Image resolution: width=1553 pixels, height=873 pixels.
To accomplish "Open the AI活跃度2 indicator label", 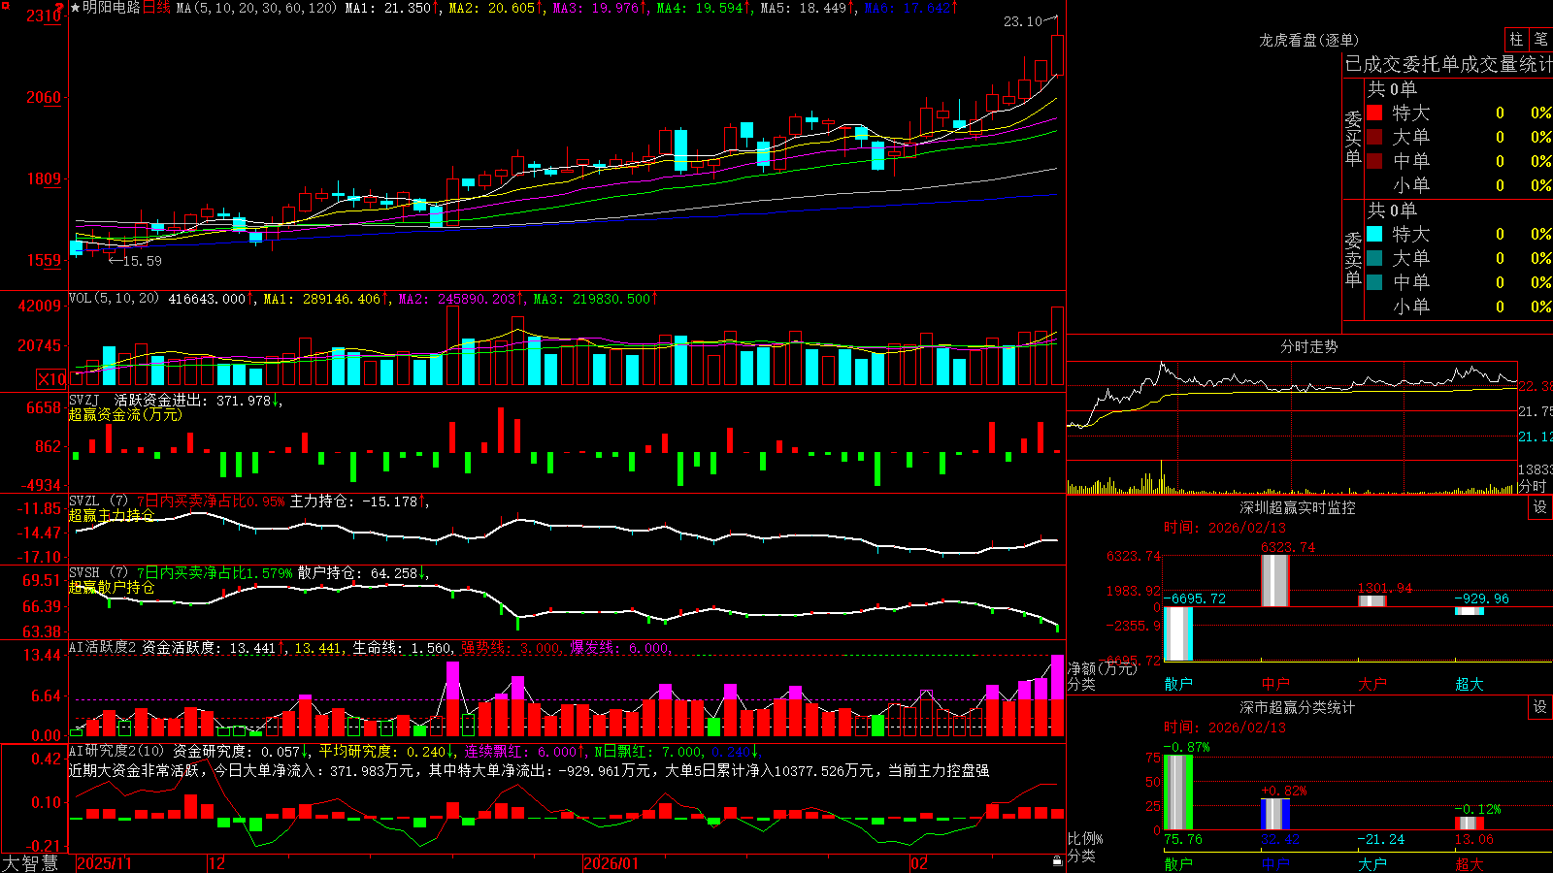I will (103, 647).
